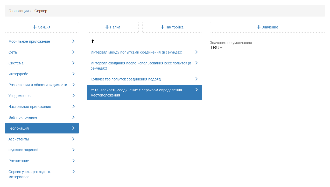Click the plus icon beside Секция

click(35, 27)
